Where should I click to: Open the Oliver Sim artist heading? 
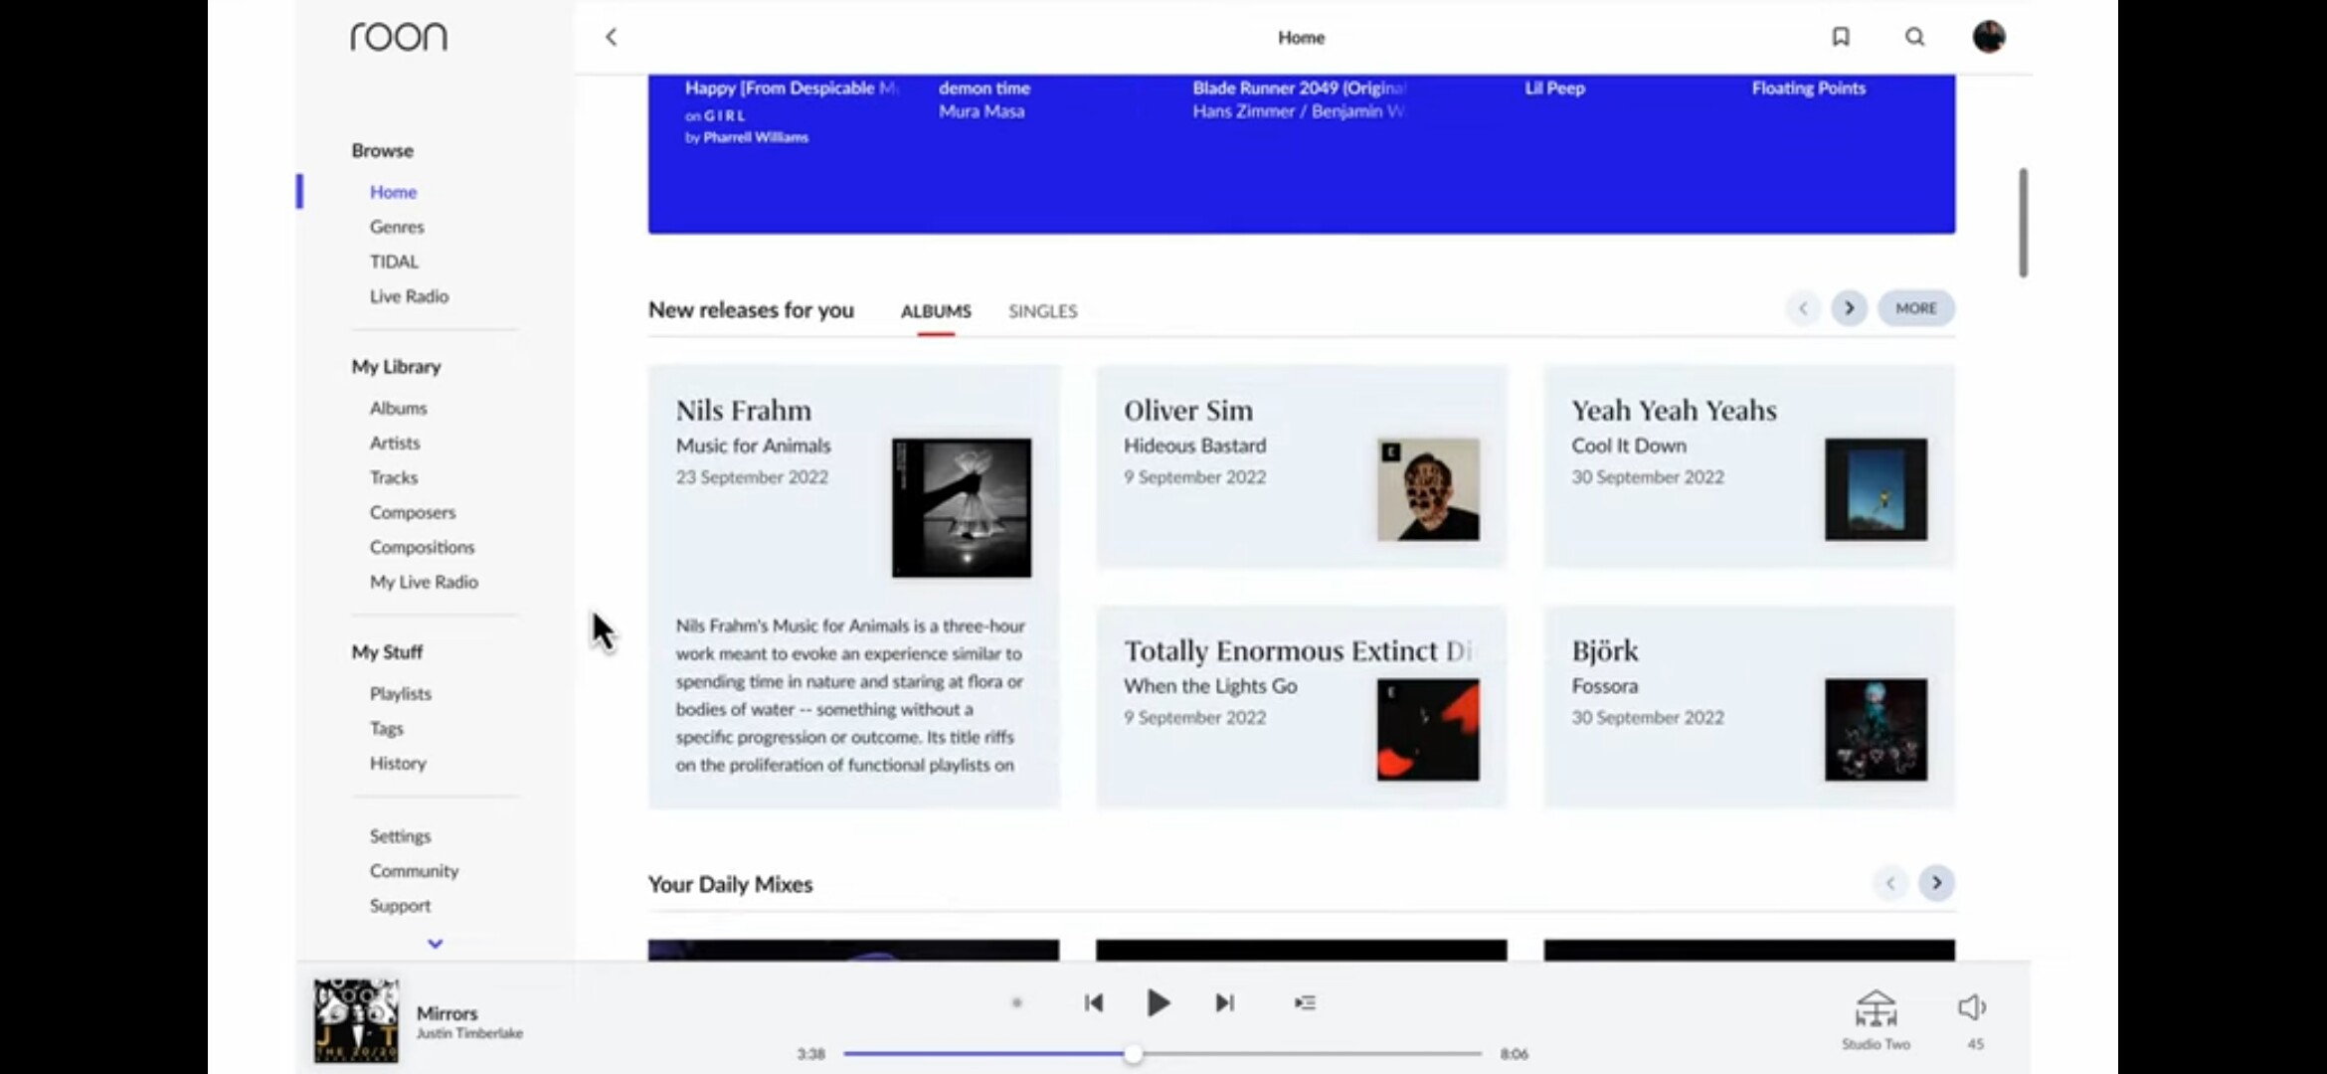(x=1188, y=410)
